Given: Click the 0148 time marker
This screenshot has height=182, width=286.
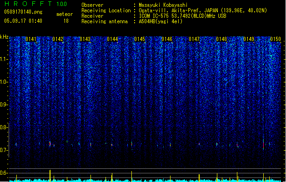Looking at the screenshot, I should tap(221, 39).
